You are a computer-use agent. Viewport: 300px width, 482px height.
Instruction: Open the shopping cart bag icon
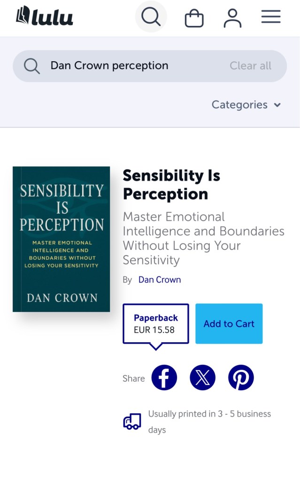[x=194, y=18]
